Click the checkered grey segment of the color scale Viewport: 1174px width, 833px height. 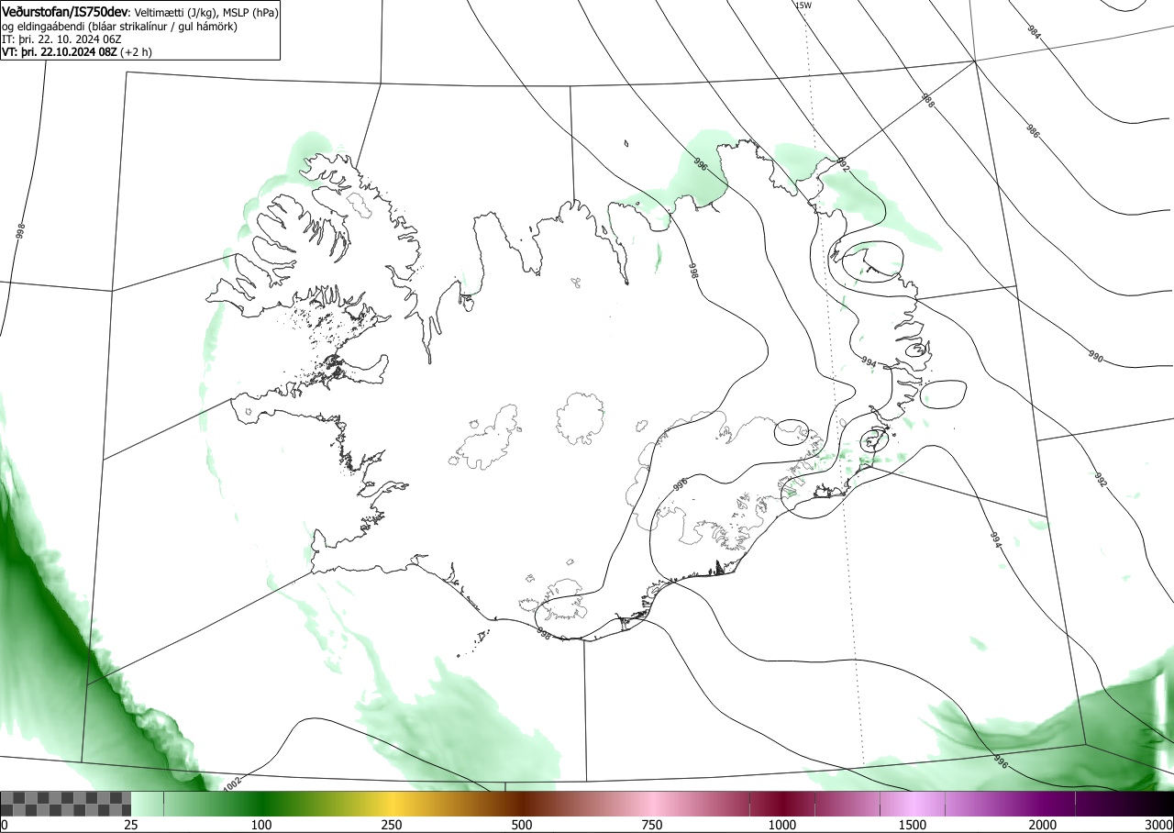(66, 804)
